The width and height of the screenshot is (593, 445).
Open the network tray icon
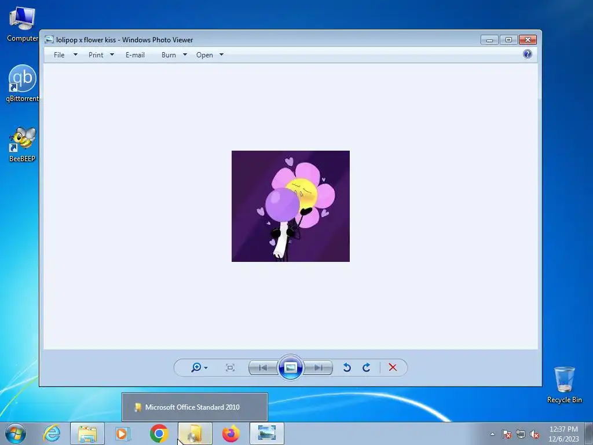point(521,434)
